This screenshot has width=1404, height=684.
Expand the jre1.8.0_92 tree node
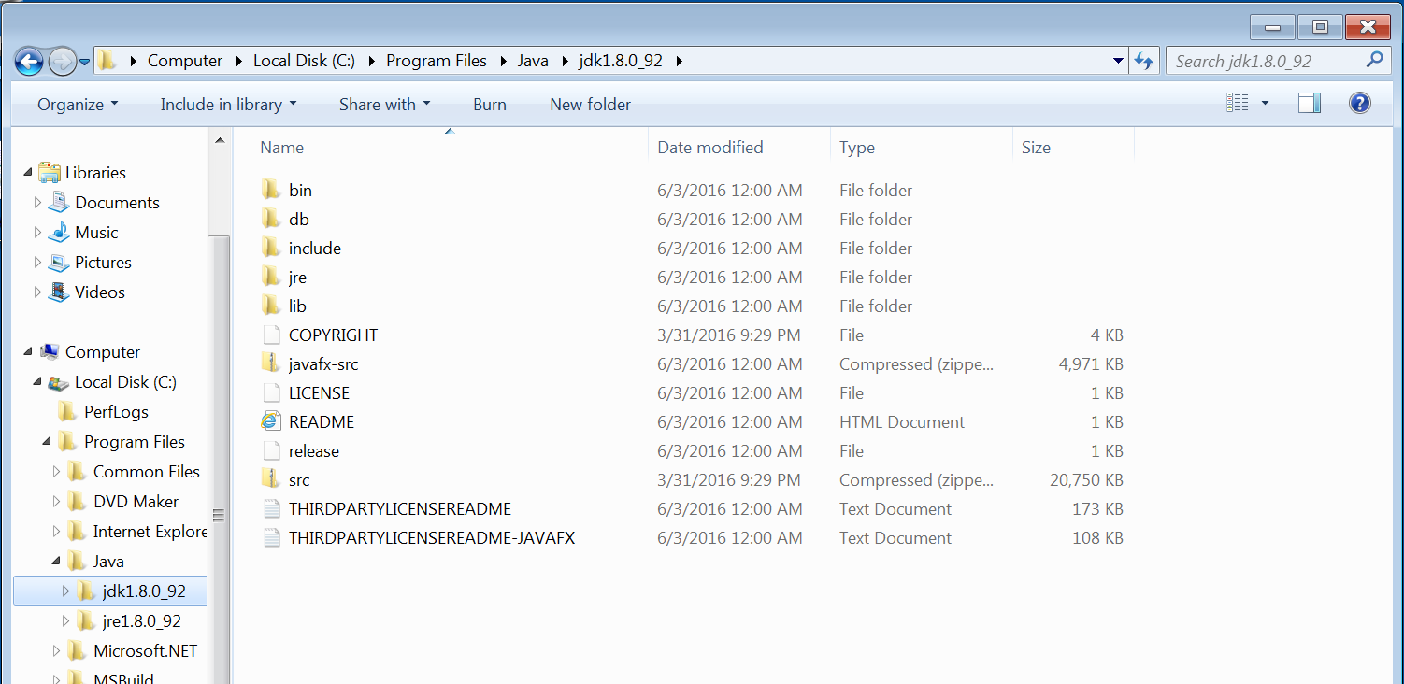(65, 621)
